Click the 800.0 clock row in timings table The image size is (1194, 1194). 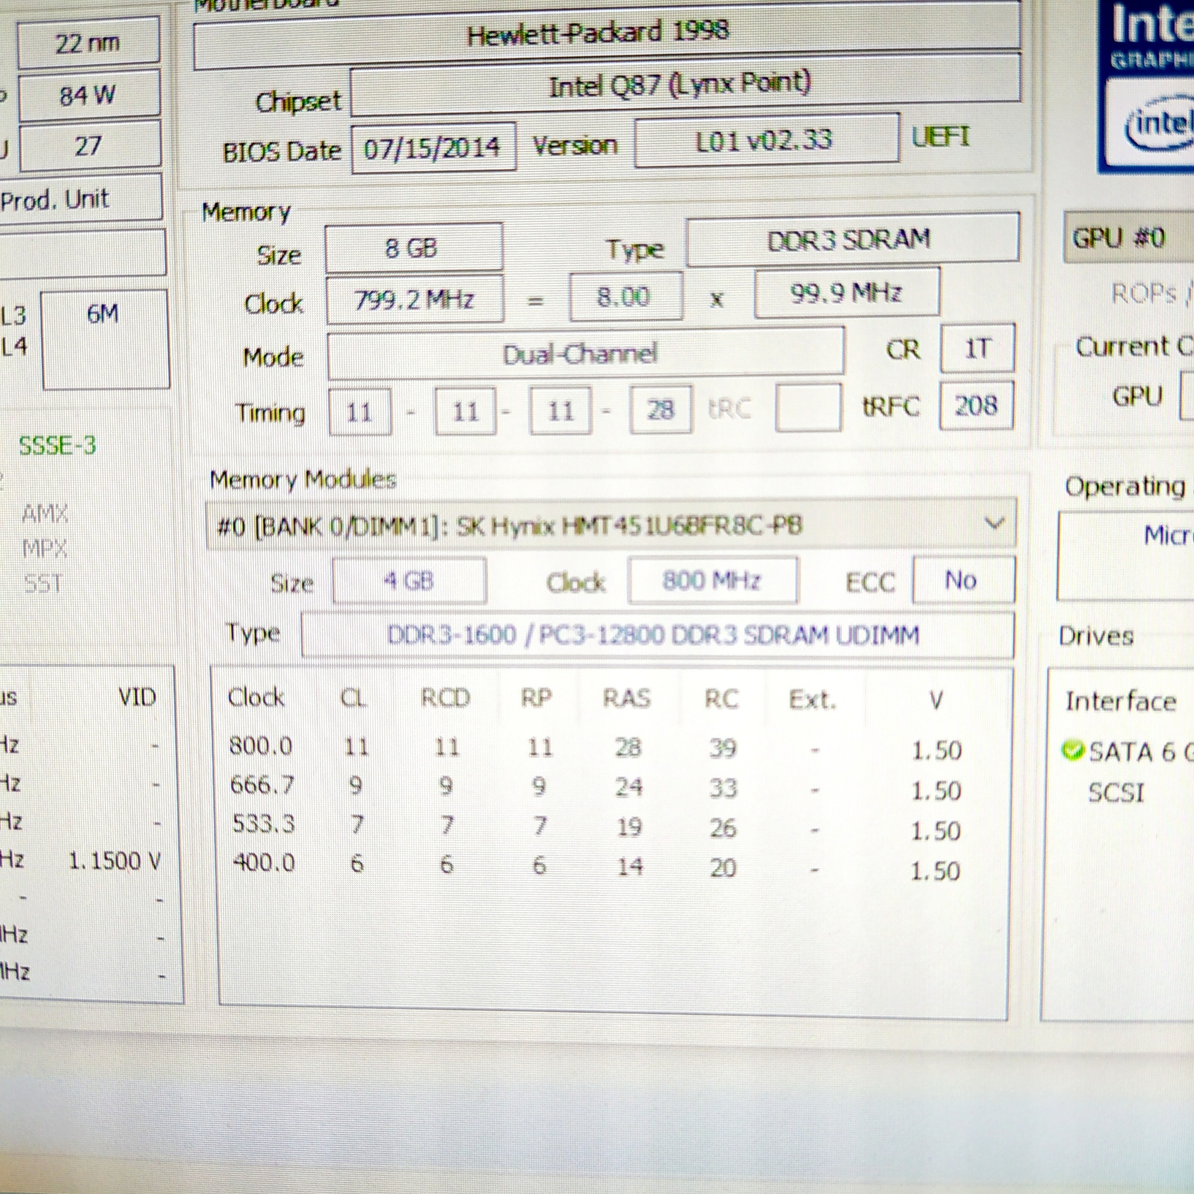595,749
